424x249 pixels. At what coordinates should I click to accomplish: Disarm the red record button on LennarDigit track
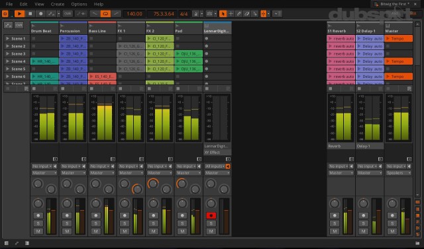[x=211, y=215]
